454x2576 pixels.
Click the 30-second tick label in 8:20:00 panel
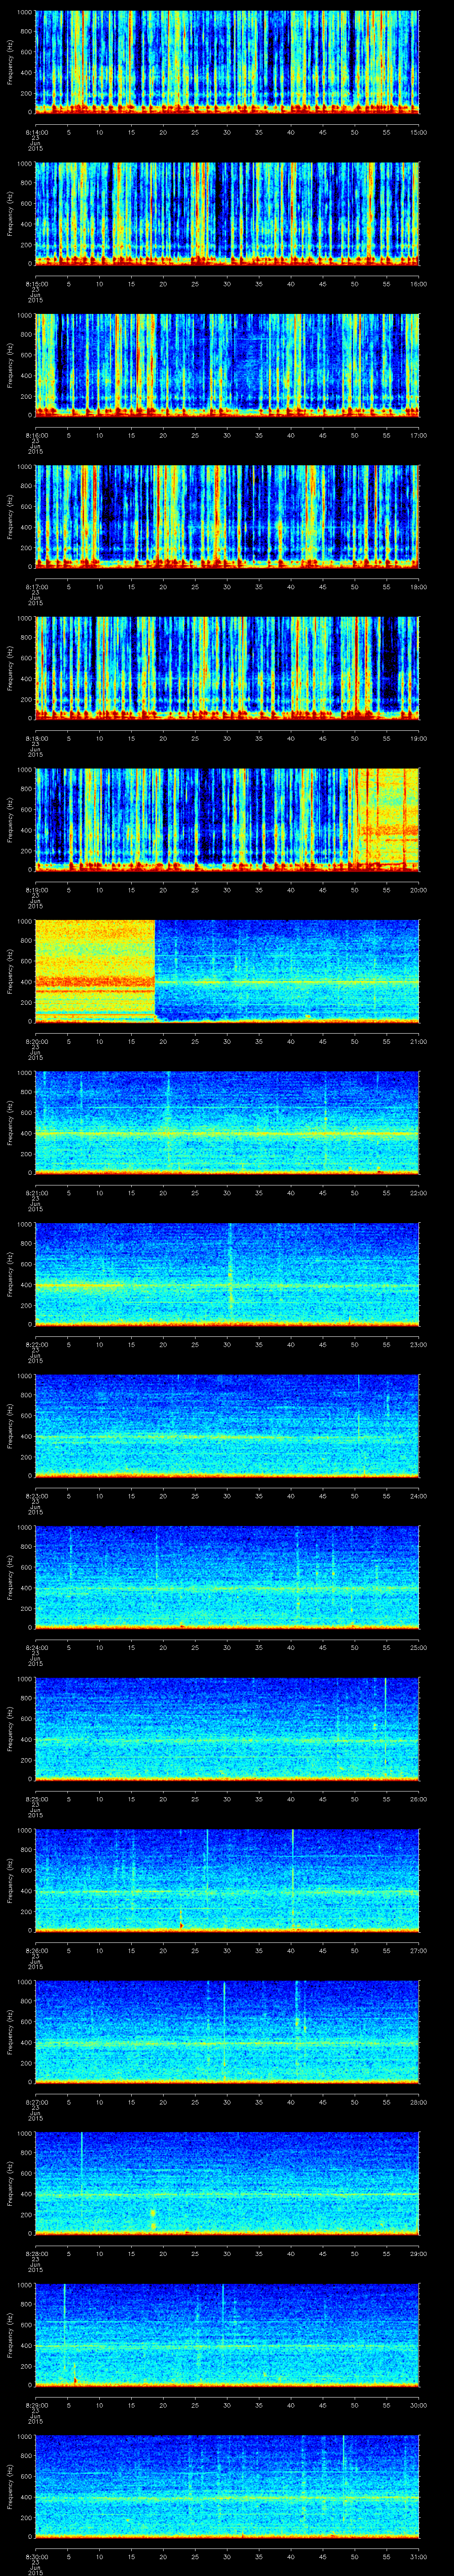[227, 1041]
